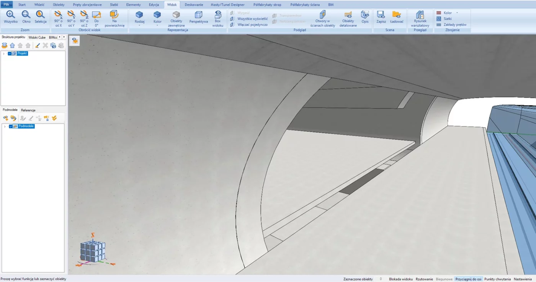Rotate view 90° around X axis
Screen dimensions: 536x282
coord(58,15)
